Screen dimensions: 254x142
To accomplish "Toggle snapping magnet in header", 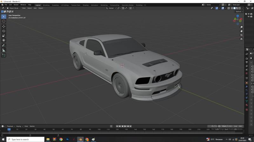I will click(x=123, y=8).
